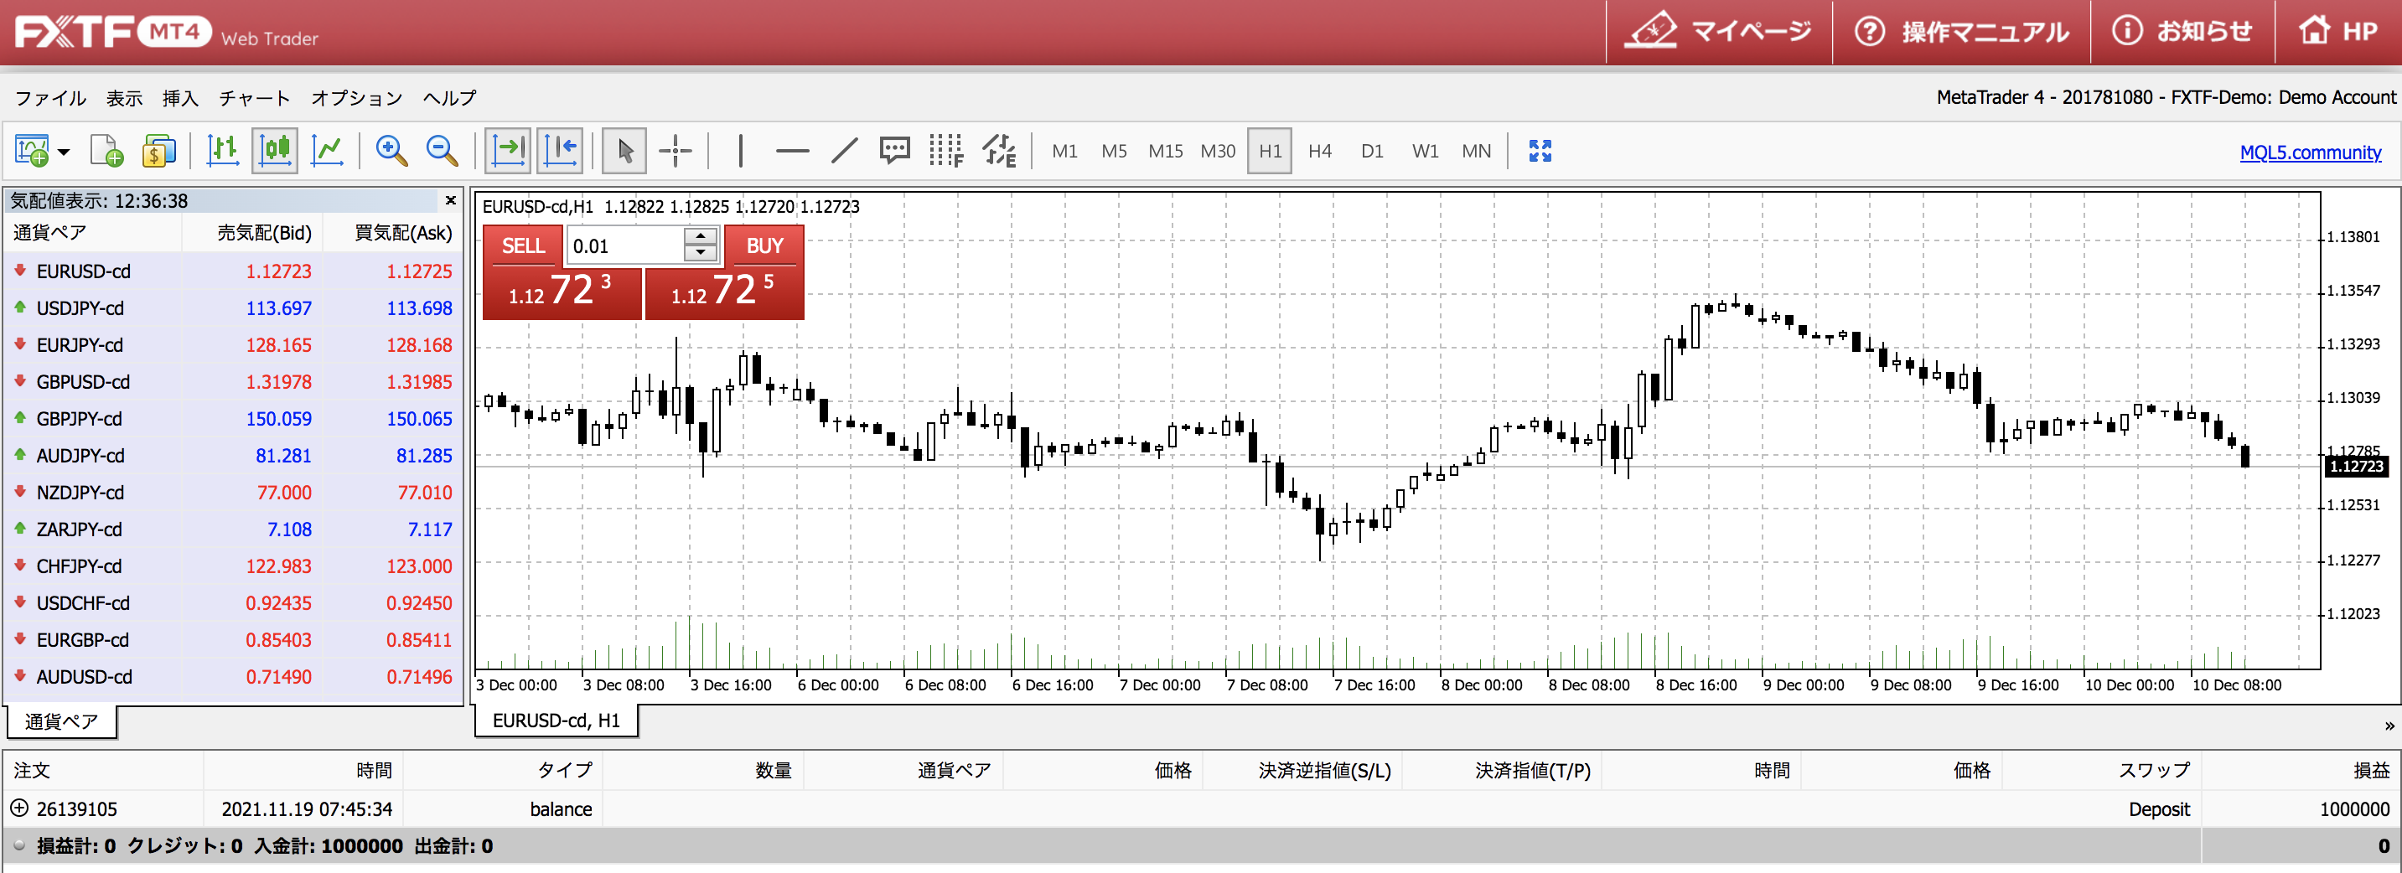Toggle auto-scroll to latest bar
Viewport: 2402px width, 873px height.
[x=507, y=150]
